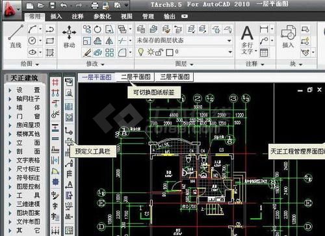Image resolution: width=325 pixels, height=236 pixels.
Task: Open a file with the folder icon
Action: pos(41,5)
